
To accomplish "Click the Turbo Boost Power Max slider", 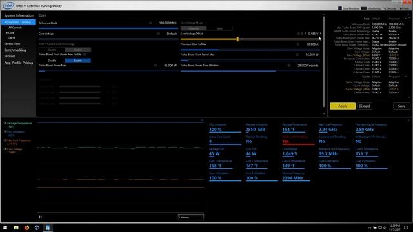I will (108, 71).
